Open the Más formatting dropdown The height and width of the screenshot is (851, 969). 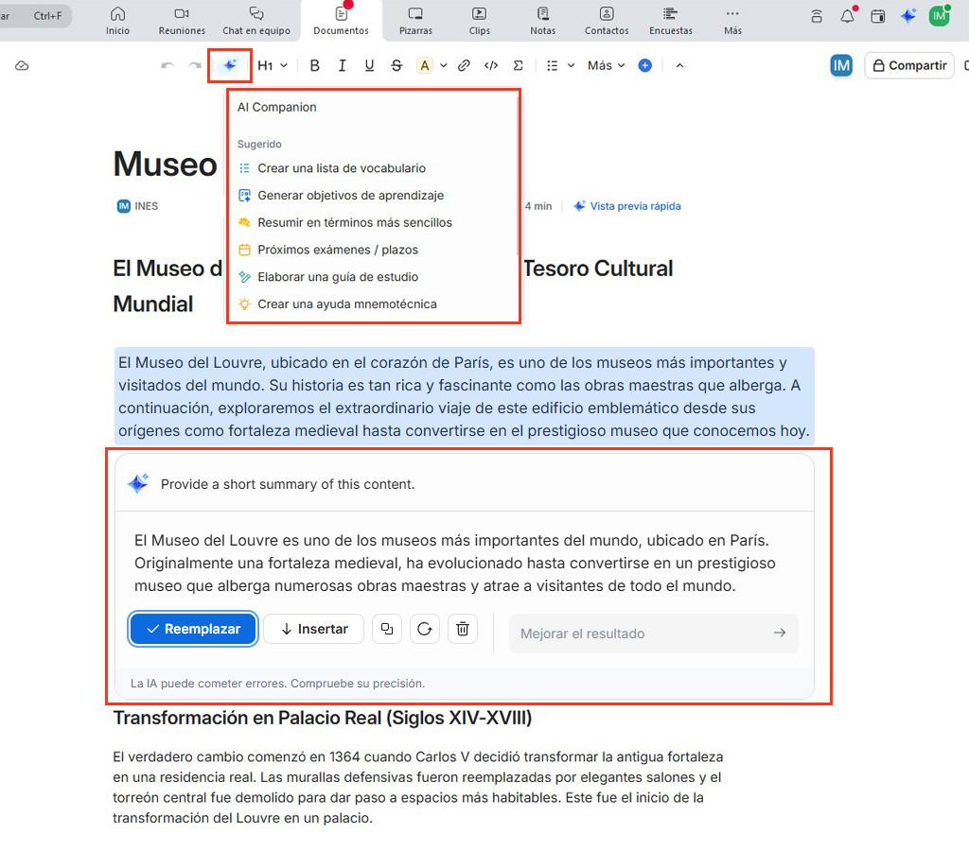tap(607, 65)
